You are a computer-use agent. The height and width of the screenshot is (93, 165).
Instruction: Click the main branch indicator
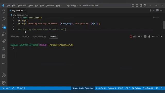coord(6,88)
